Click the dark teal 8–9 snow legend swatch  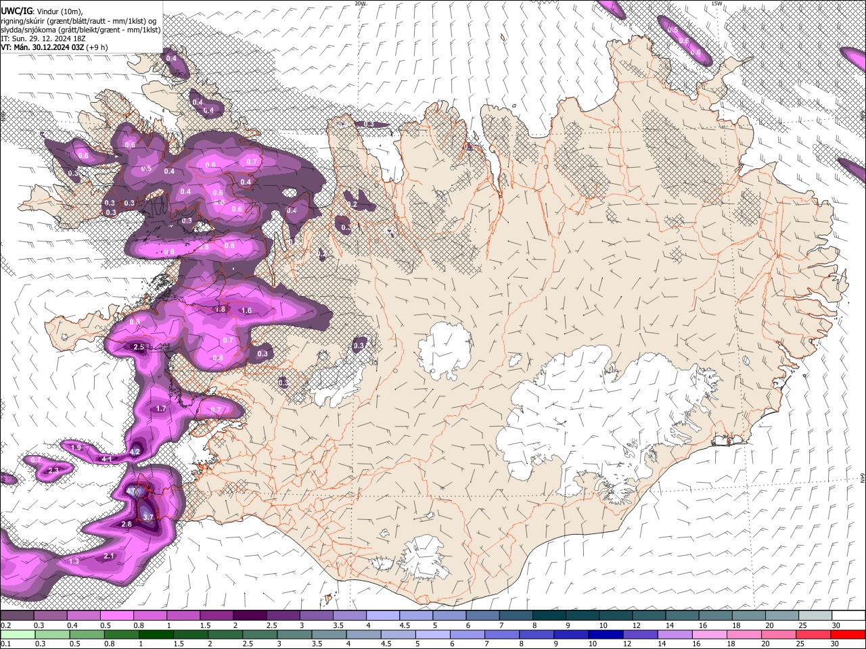(549, 616)
